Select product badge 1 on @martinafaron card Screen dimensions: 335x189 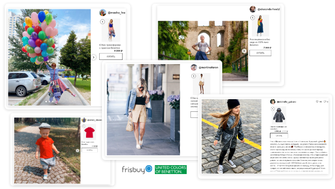[194, 76]
